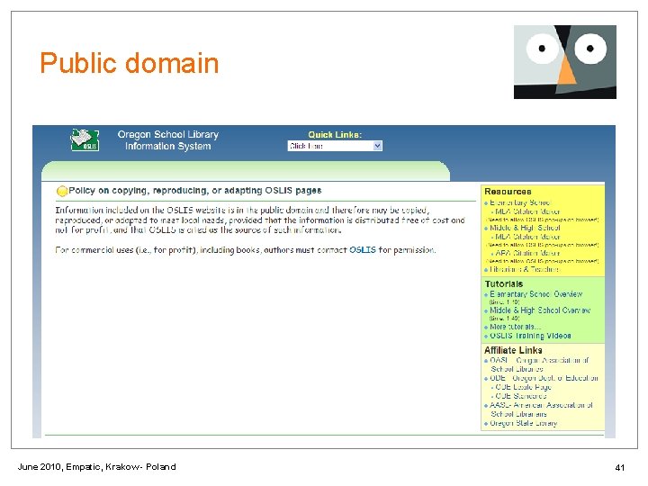Click the Quick Links label

(335, 135)
